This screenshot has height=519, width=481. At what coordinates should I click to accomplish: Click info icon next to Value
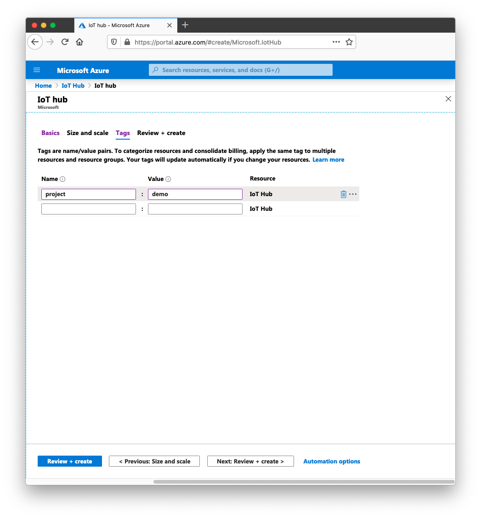pyautogui.click(x=168, y=179)
